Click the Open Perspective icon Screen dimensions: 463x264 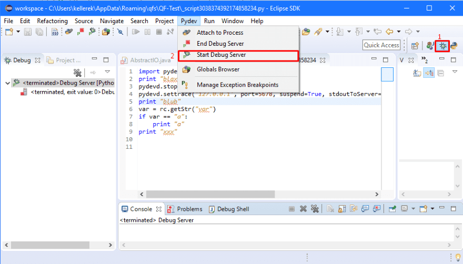415,46
